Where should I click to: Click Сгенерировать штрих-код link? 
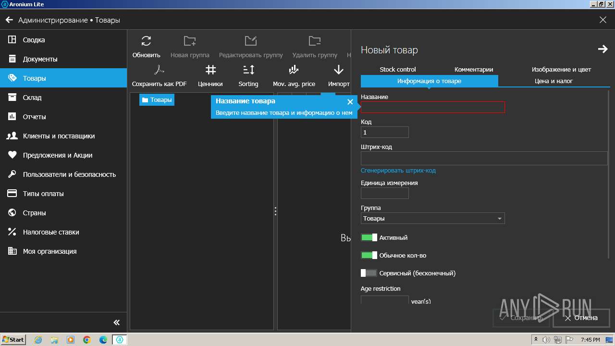[398, 171]
